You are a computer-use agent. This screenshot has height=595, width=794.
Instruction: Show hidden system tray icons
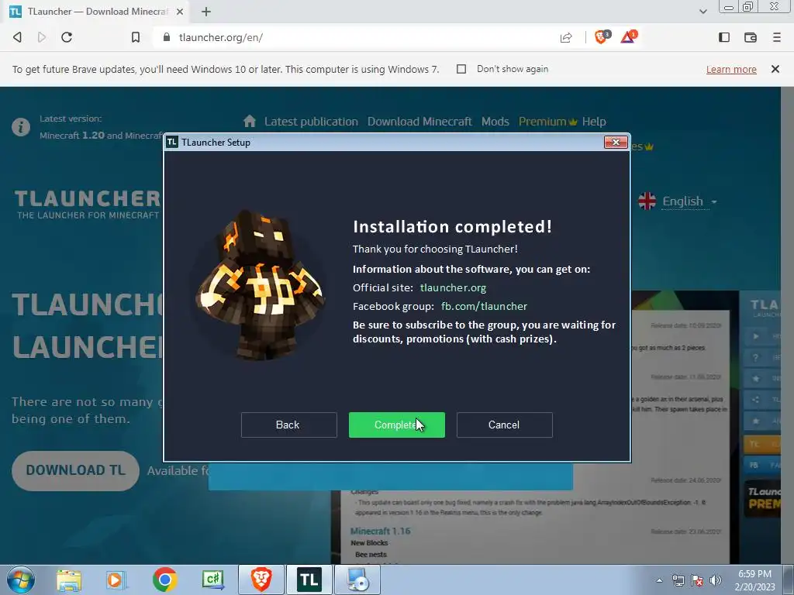(659, 580)
